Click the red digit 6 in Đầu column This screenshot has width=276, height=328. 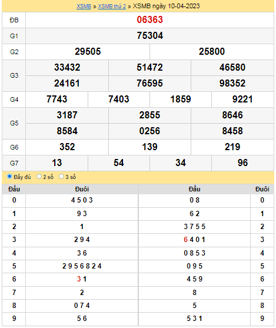[x=185, y=240]
